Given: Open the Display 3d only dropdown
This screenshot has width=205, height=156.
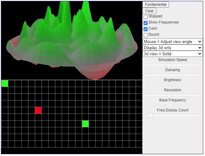Looking at the screenshot, I should pyautogui.click(x=172, y=48).
